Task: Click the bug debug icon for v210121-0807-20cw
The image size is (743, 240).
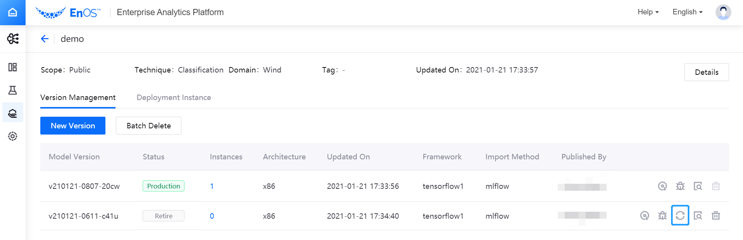Action: pos(680,186)
